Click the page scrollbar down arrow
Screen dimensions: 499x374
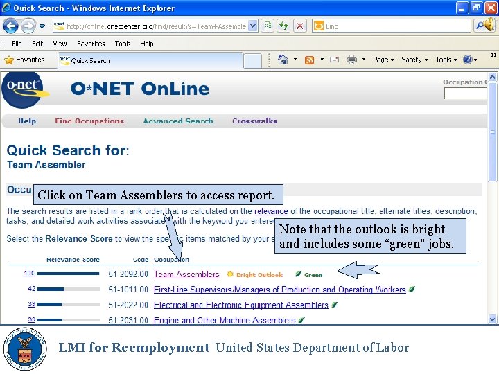tap(492, 319)
